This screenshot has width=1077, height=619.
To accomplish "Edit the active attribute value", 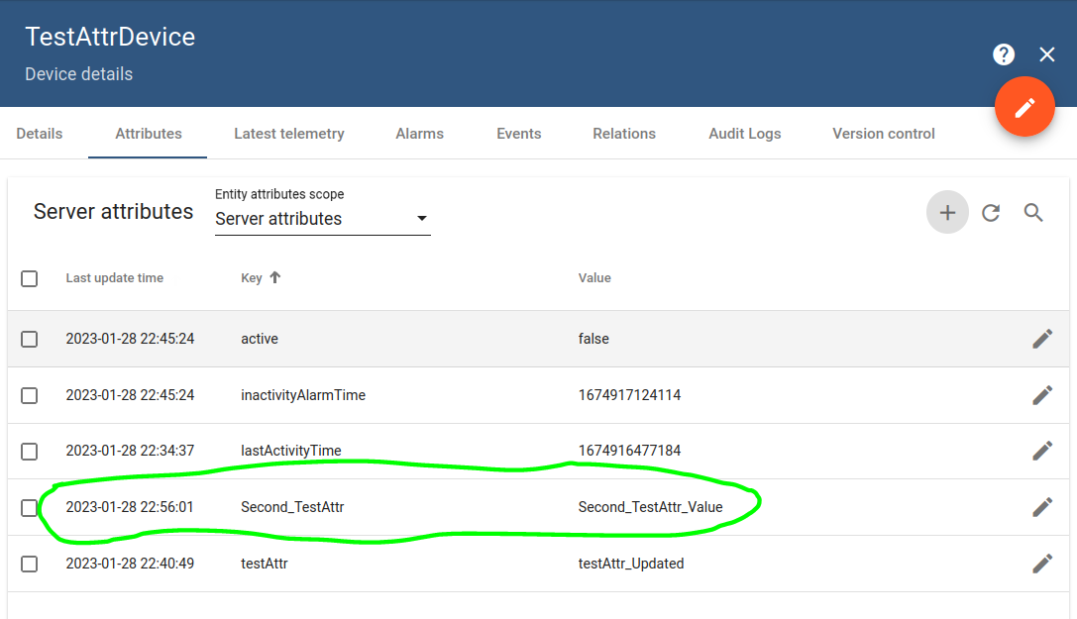I will coord(1042,338).
